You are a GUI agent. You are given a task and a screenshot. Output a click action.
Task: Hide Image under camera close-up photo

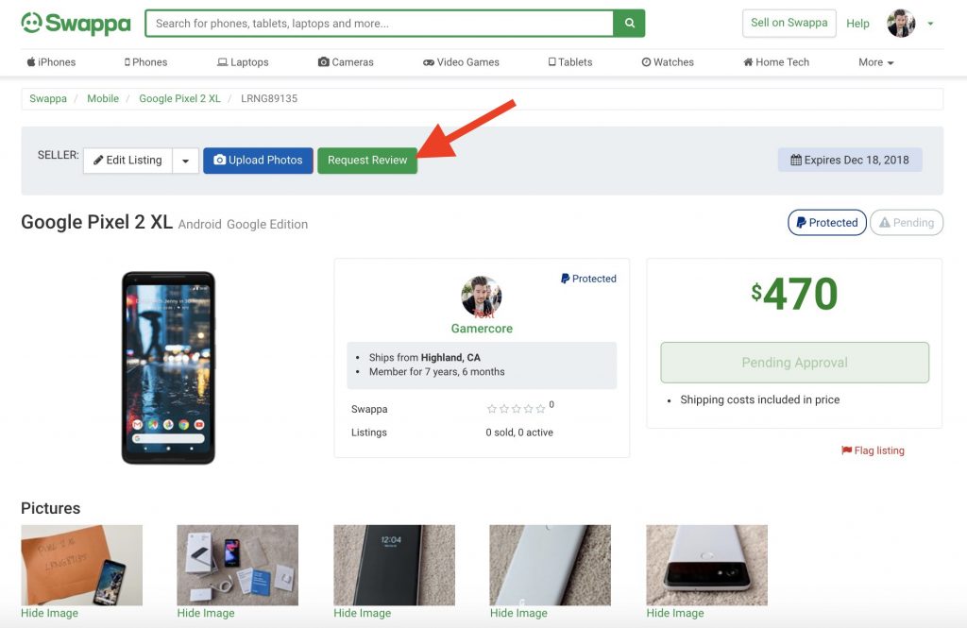point(675,613)
